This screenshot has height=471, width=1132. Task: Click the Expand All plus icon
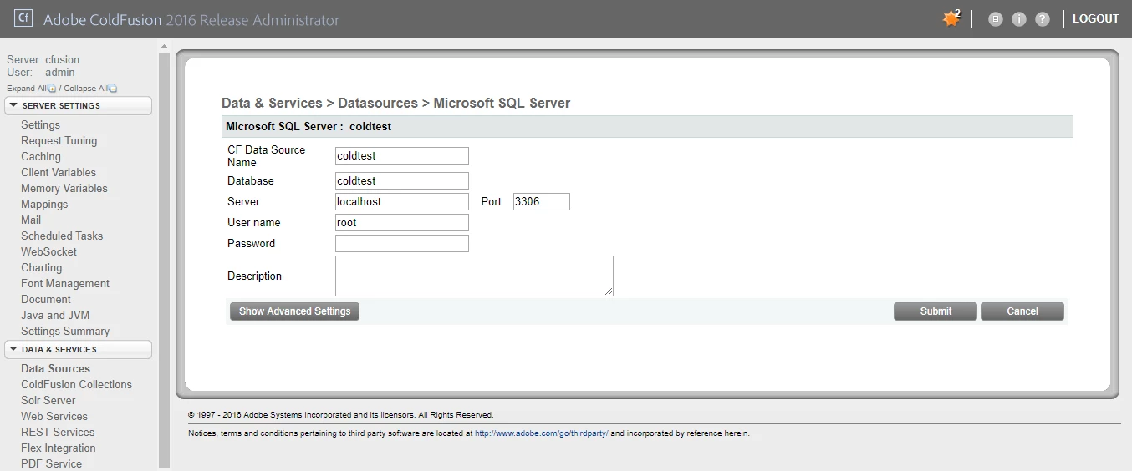pyautogui.click(x=52, y=89)
